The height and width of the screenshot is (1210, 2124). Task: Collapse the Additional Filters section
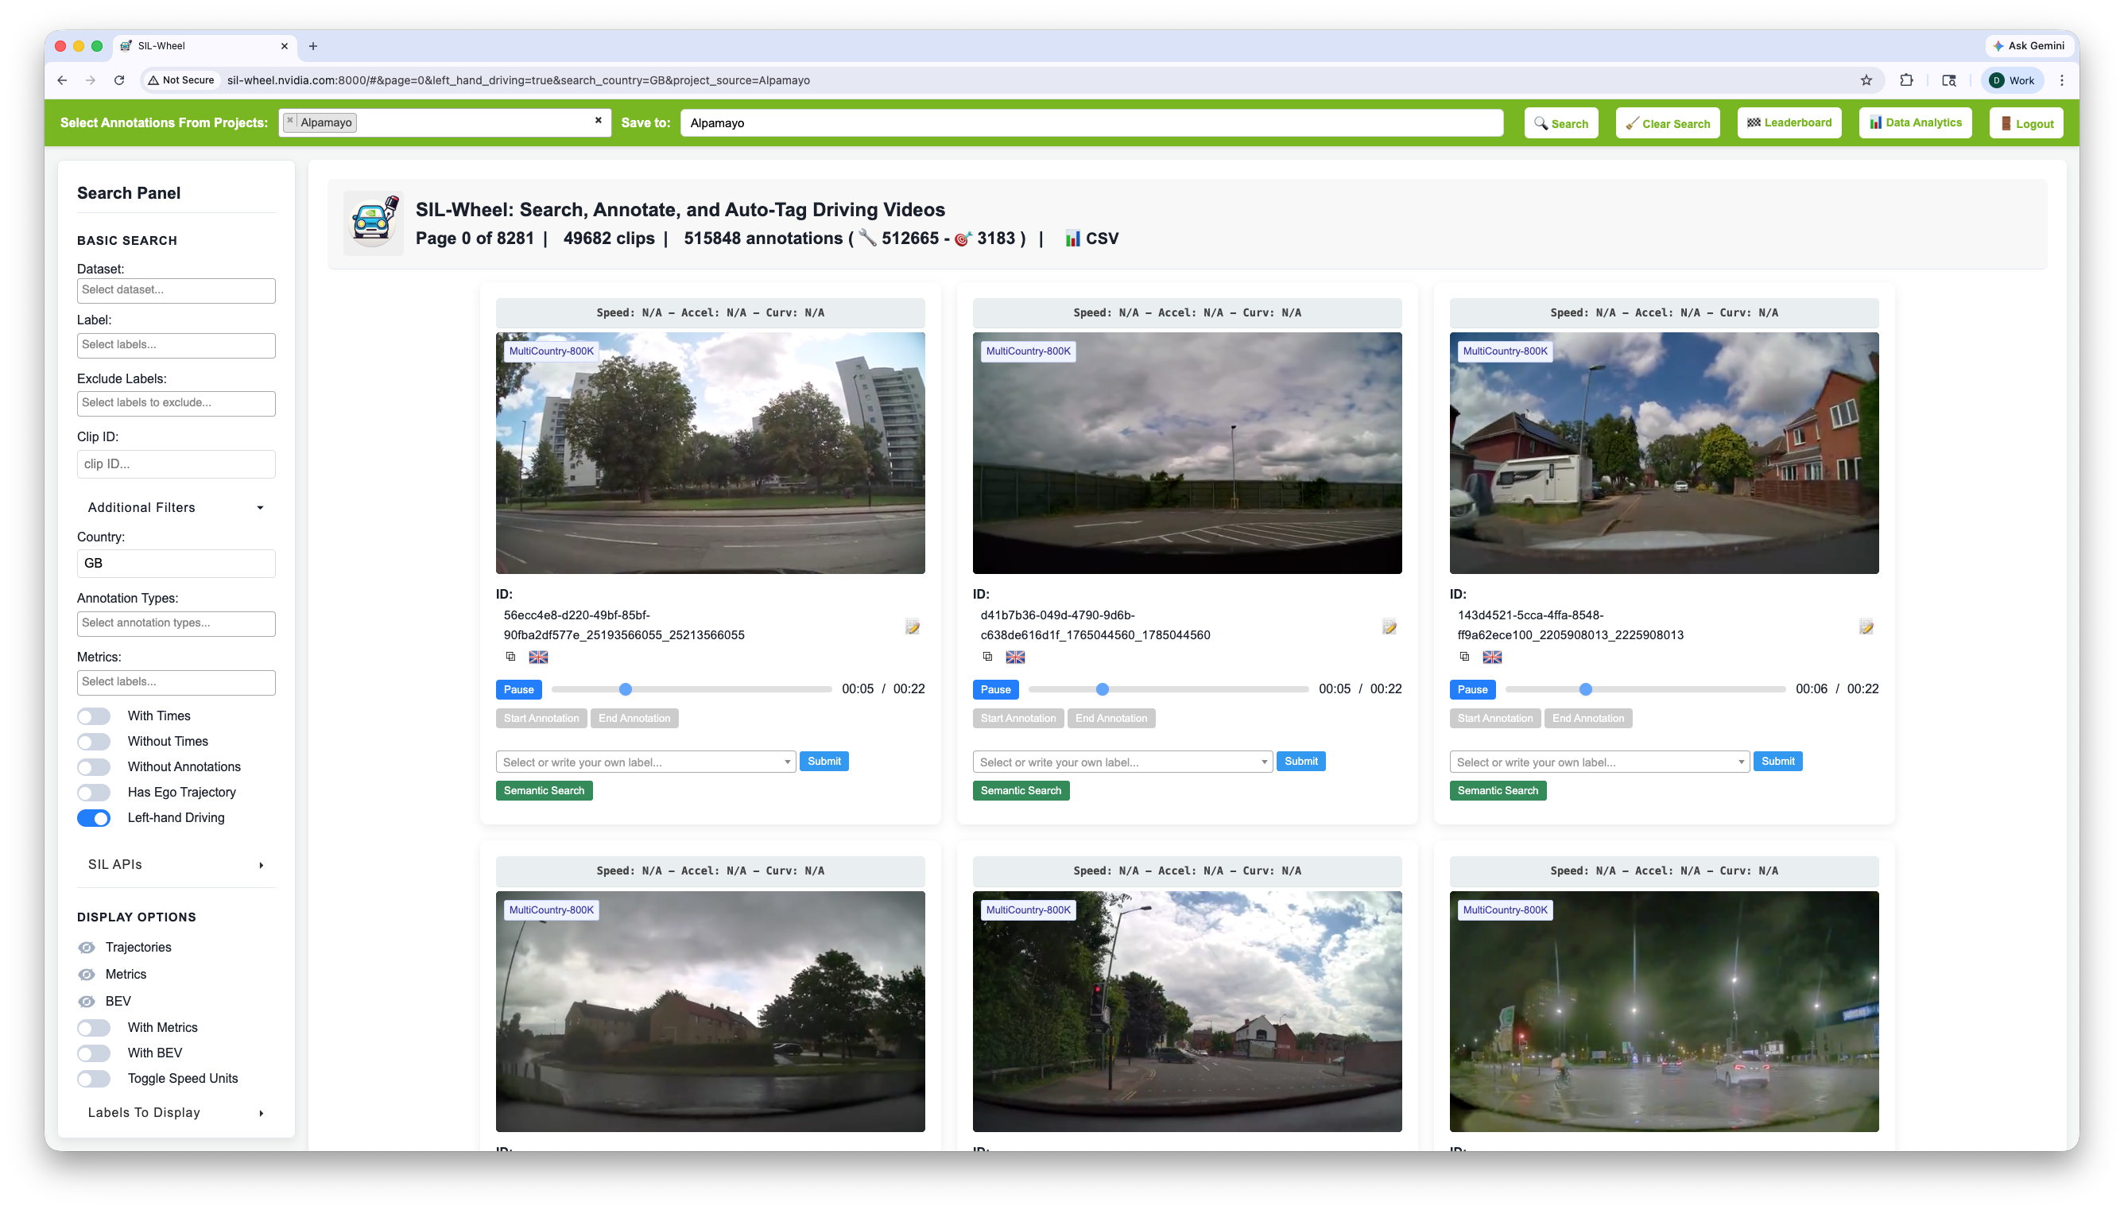pos(176,508)
